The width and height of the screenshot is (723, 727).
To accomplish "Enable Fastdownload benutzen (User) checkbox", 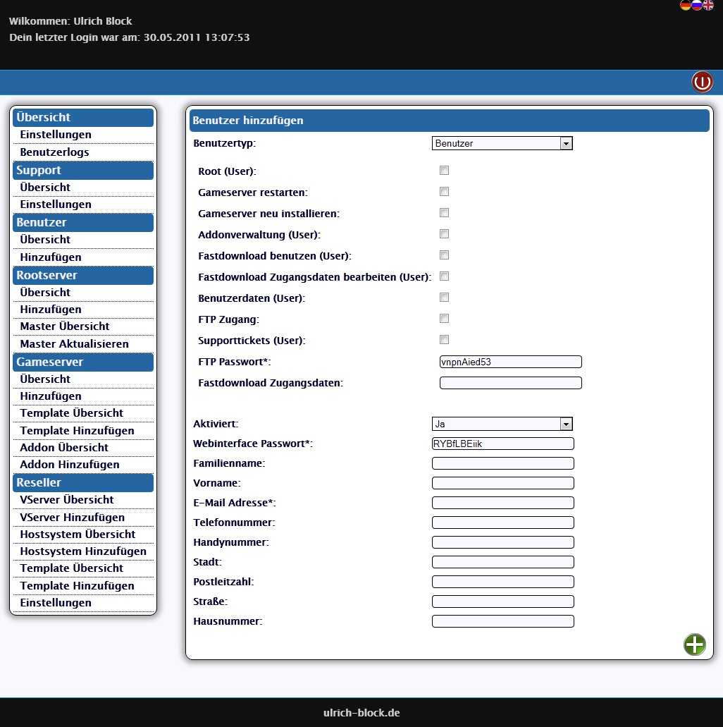I will pyautogui.click(x=444, y=255).
